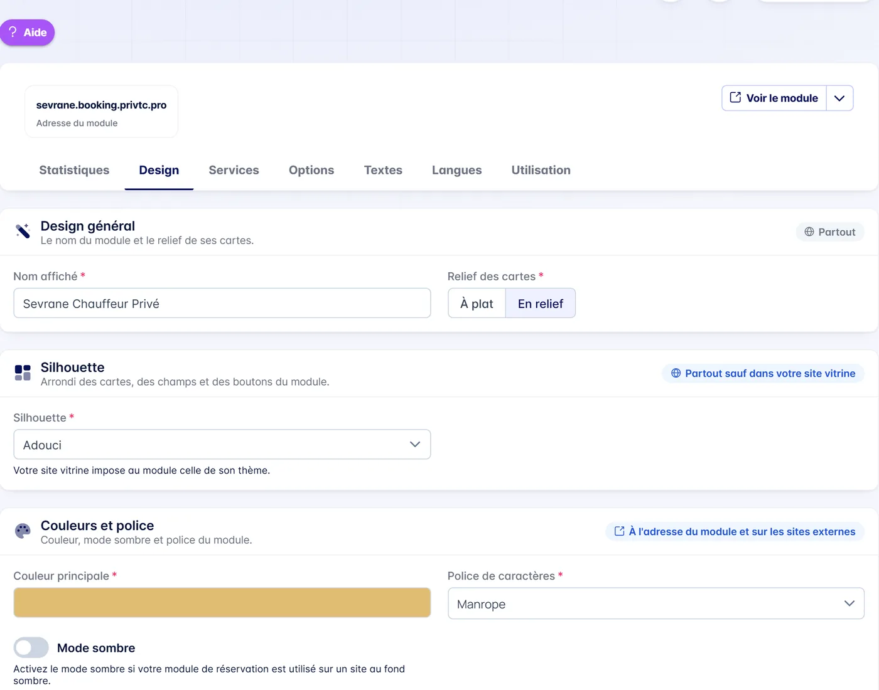Click the Partout globe badge
This screenshot has width=879, height=690.
pyautogui.click(x=830, y=232)
